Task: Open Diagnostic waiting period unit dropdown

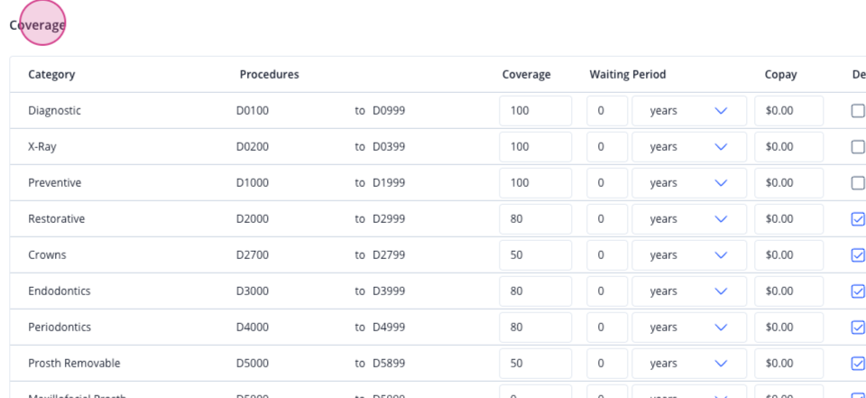Action: point(689,110)
